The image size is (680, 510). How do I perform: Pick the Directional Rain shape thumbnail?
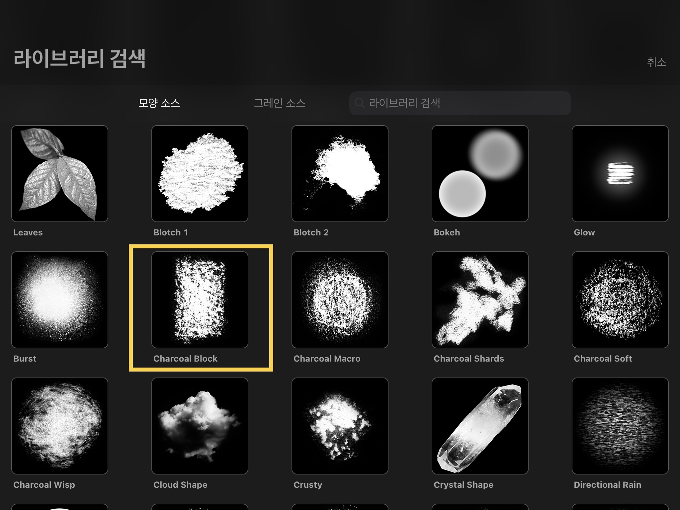620,426
